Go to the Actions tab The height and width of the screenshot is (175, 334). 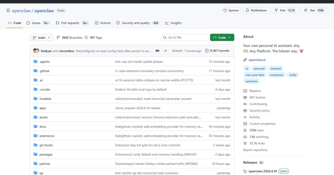[102, 23]
